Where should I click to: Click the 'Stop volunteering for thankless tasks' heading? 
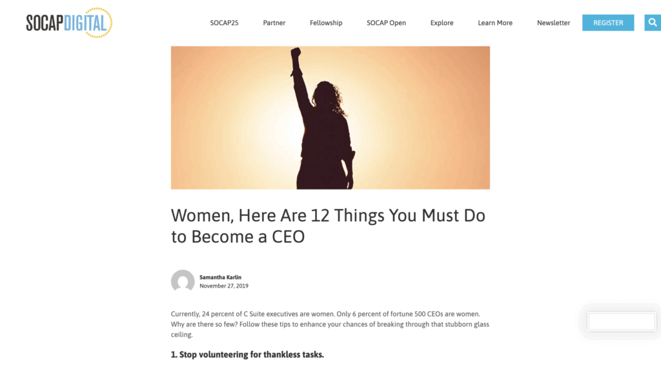(247, 355)
